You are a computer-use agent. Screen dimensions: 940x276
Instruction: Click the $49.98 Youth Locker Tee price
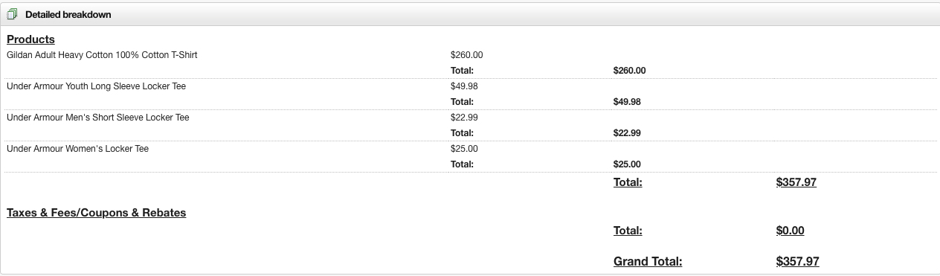tap(464, 86)
